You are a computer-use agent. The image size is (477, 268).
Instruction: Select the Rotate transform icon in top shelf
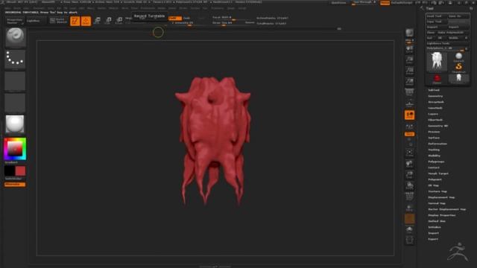click(119, 21)
